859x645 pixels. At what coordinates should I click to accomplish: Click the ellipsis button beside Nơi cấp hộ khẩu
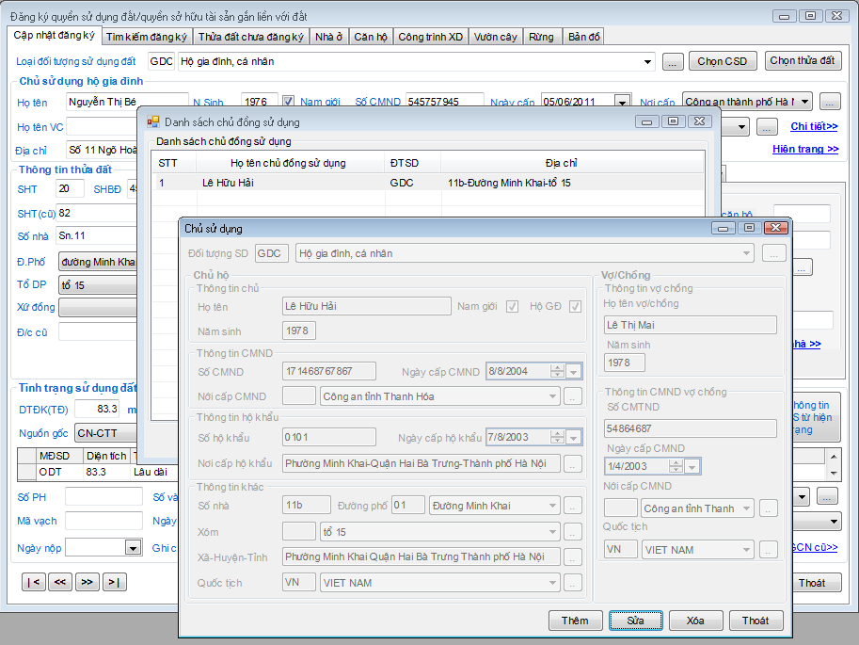(573, 463)
